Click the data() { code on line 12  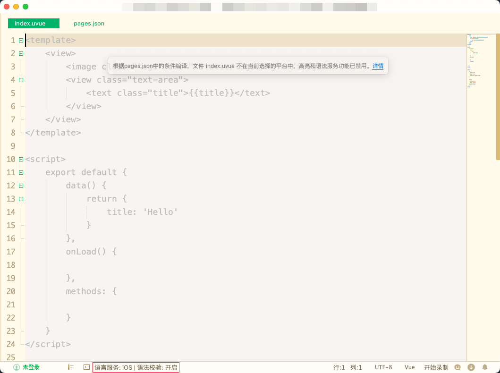[86, 185]
